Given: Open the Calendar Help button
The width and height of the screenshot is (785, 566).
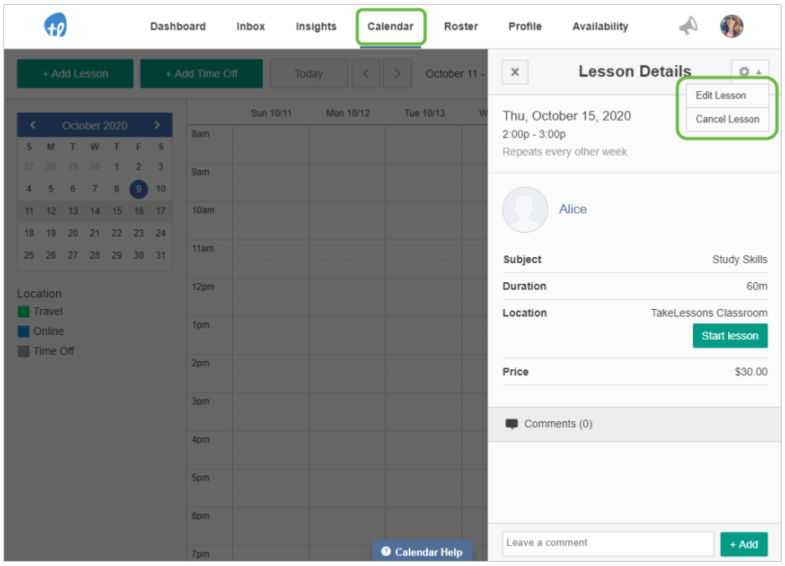Looking at the screenshot, I should click(422, 551).
